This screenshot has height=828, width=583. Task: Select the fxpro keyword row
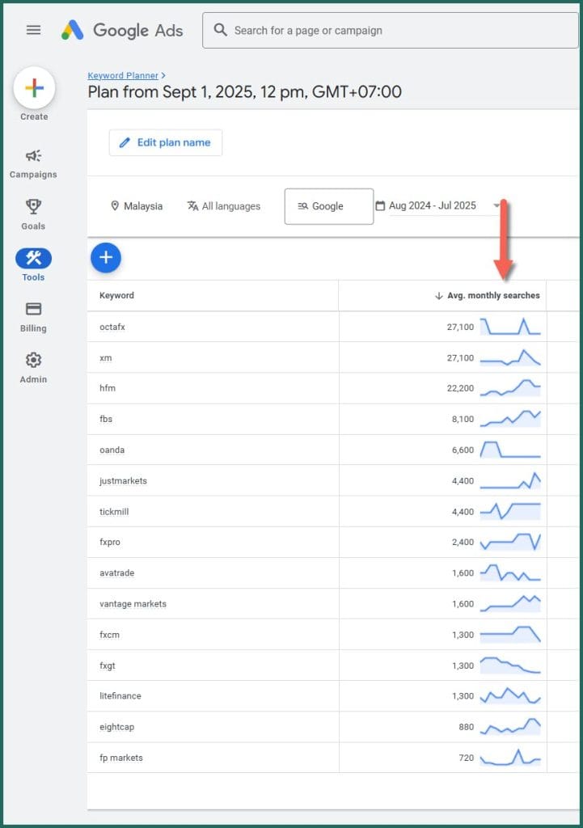[x=332, y=543]
